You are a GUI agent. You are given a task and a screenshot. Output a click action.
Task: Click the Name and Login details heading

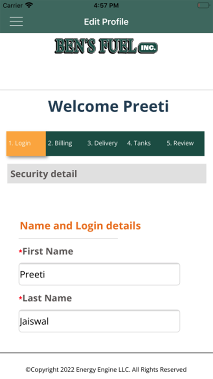pos(80,226)
